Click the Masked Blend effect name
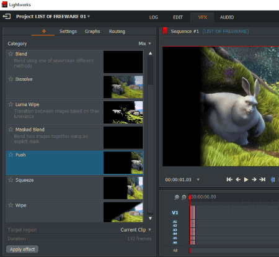Screen dimensions: 279x257 (30, 130)
